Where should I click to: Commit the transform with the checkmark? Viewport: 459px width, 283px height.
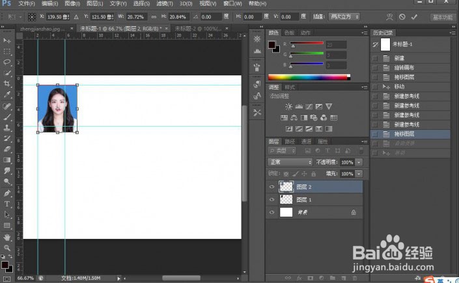pyautogui.click(x=414, y=17)
